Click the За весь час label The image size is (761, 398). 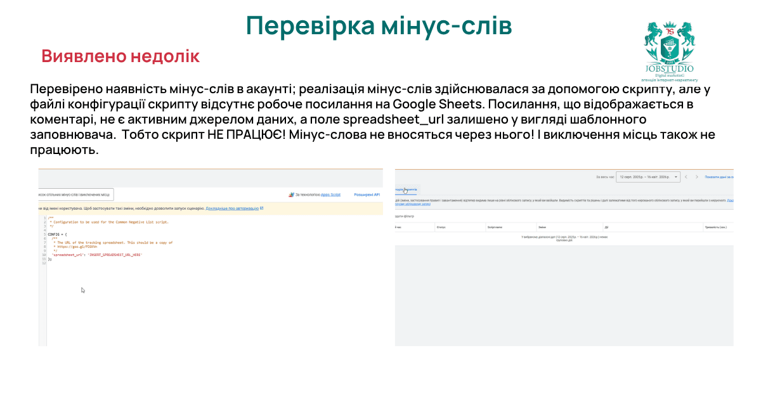point(606,177)
